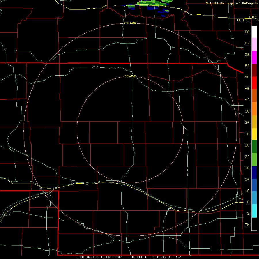The image size is (259, 259).
Task: Click the legend value 66
Action: coord(247,32)
